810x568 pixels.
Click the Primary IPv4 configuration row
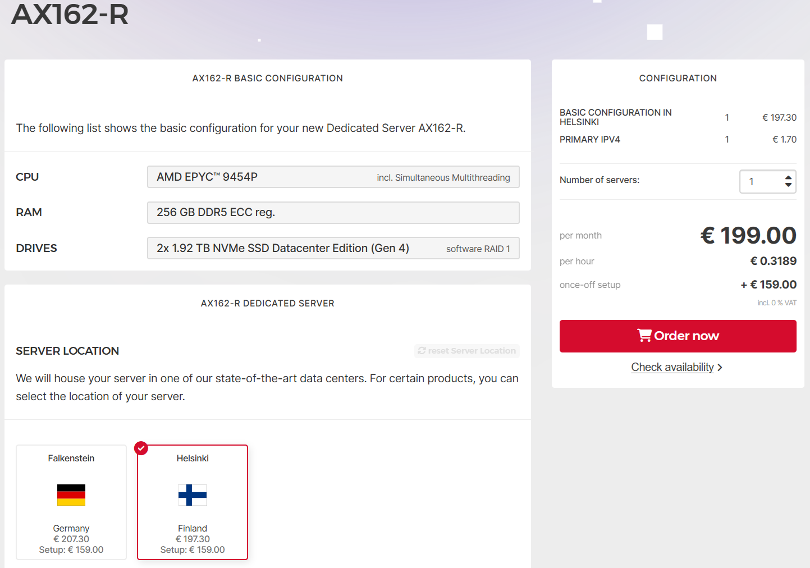point(678,139)
